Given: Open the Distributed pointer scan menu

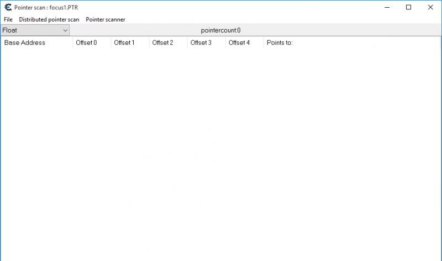Looking at the screenshot, I should click(x=49, y=19).
